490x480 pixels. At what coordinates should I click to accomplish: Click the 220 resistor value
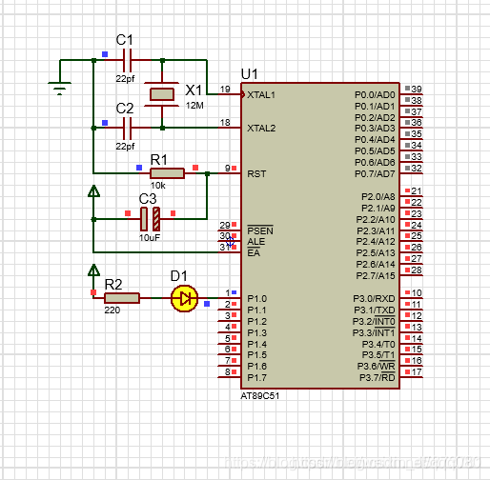click(x=112, y=310)
